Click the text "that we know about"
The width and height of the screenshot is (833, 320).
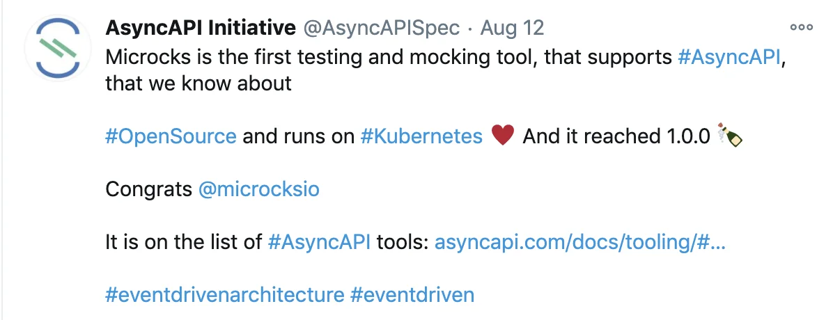pos(198,83)
